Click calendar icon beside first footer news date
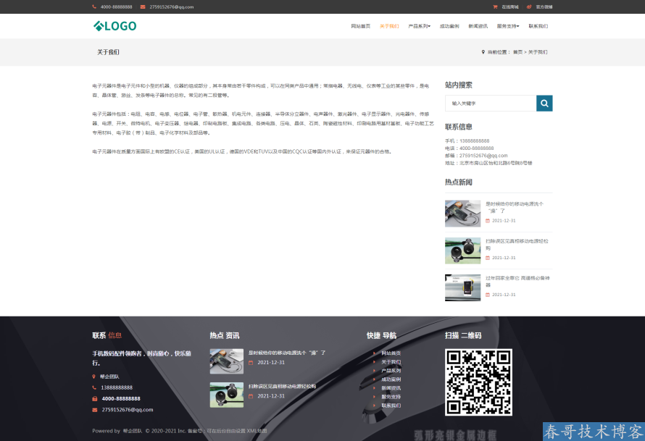 click(x=251, y=363)
